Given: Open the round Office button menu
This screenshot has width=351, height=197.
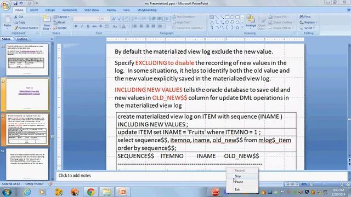Looking at the screenshot, I should point(5,6).
